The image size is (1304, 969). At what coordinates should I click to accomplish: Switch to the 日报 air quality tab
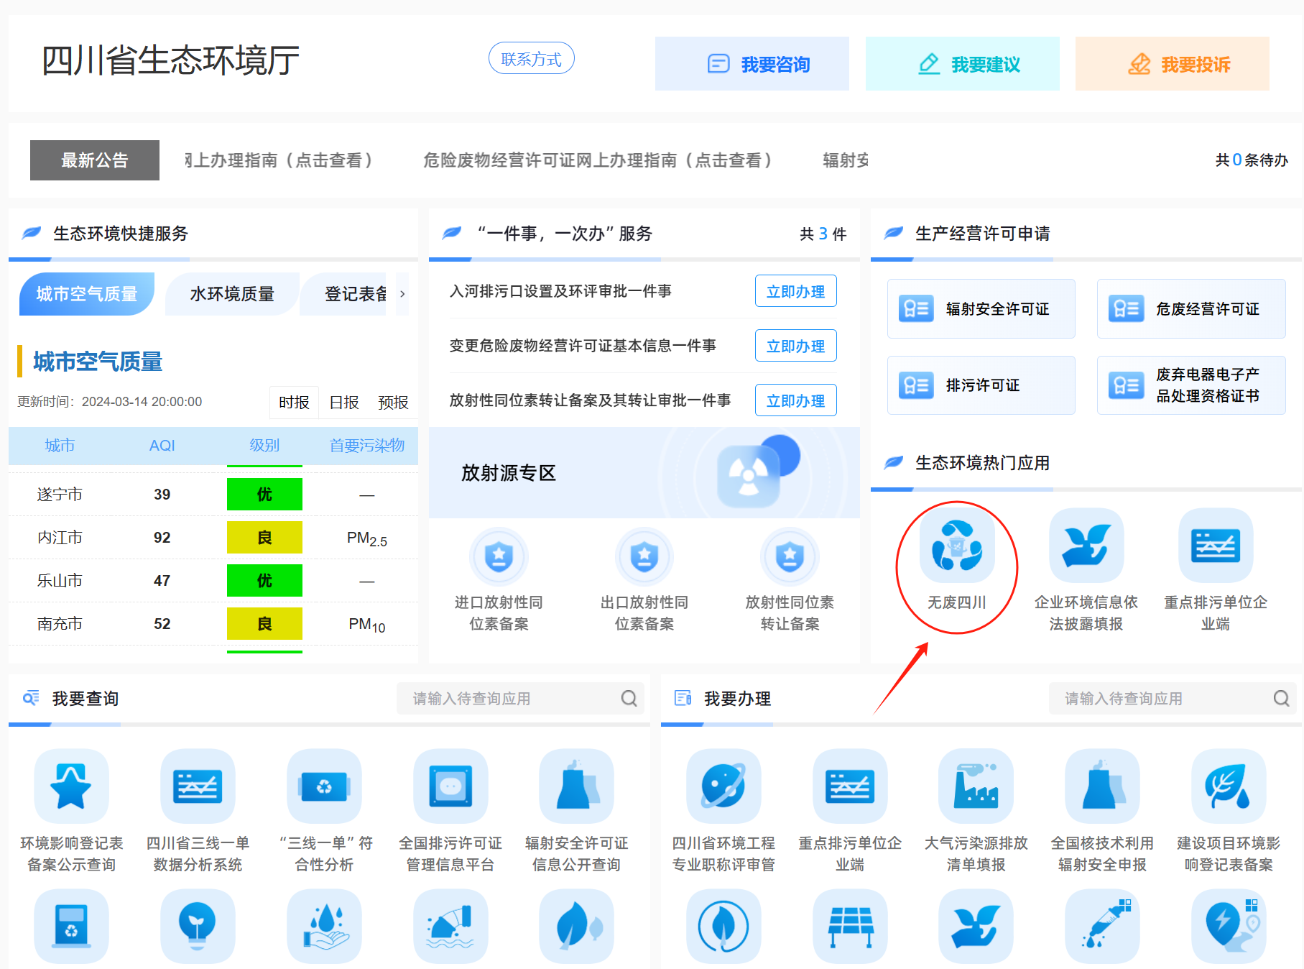pyautogui.click(x=343, y=403)
